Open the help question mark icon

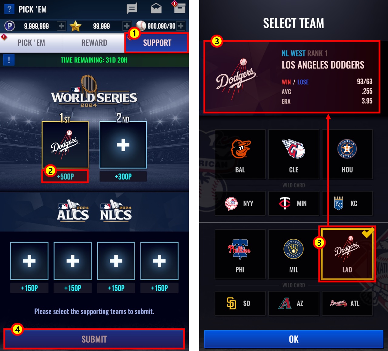(9, 9)
